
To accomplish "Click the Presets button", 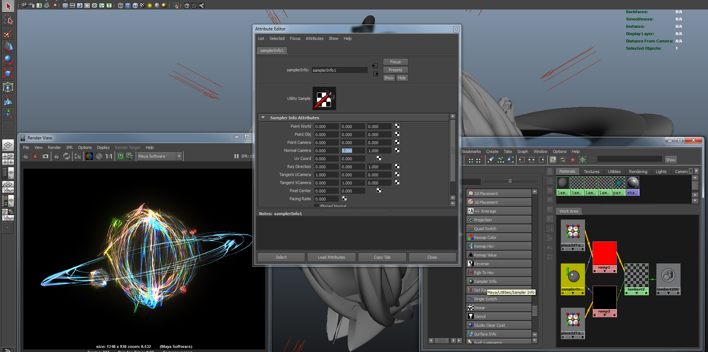I will pyautogui.click(x=395, y=70).
